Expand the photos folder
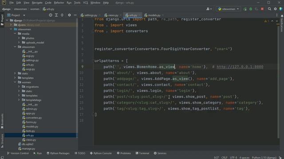Image resolution: width=284 pixels, height=159 pixels. (19, 38)
